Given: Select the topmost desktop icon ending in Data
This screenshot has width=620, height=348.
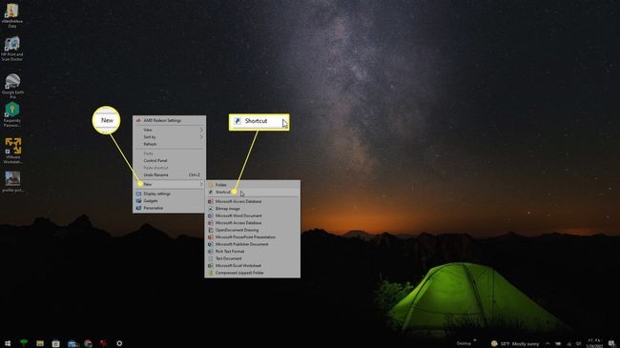Looking at the screenshot, I should 11,15.
